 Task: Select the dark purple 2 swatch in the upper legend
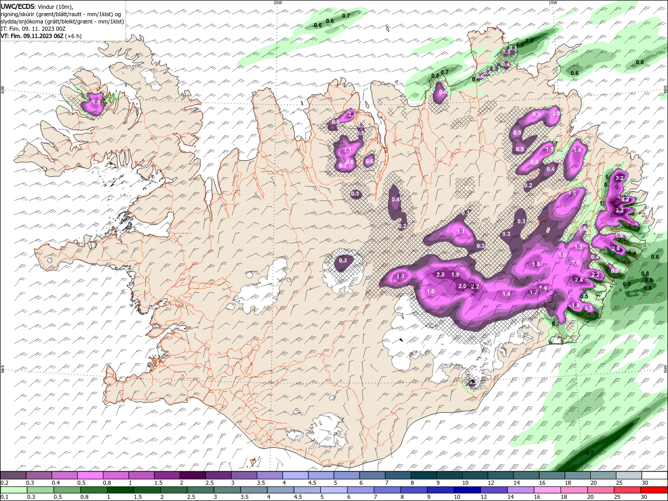pyautogui.click(x=192, y=475)
